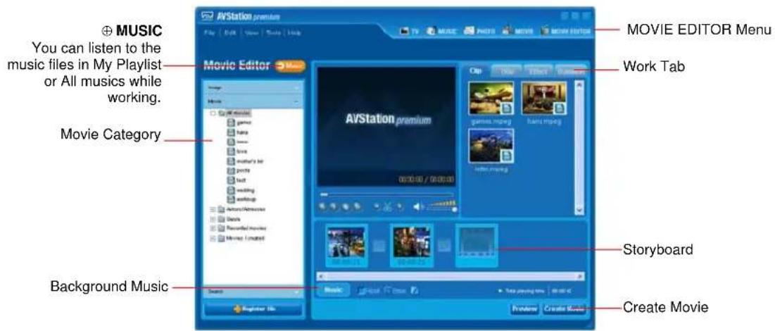
Task: Switch to the last work tab after Effect
Action: (570, 72)
